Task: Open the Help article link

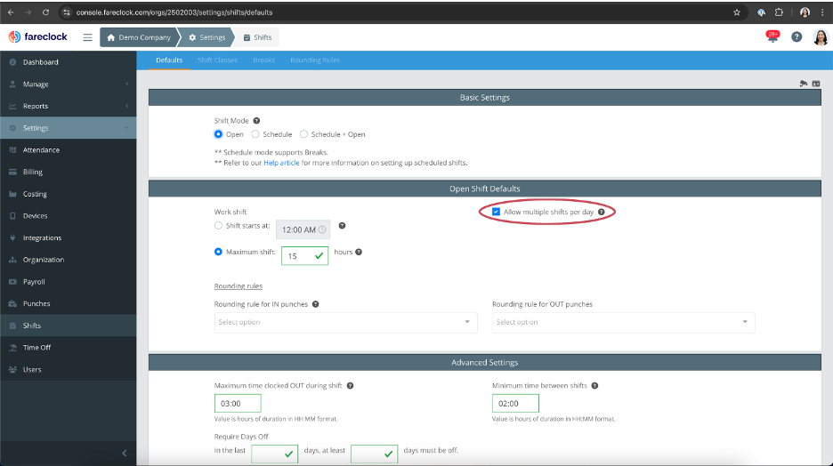Action: click(x=281, y=163)
